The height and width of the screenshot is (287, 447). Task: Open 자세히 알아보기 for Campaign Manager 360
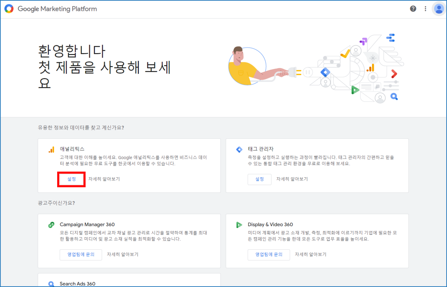click(x=122, y=254)
